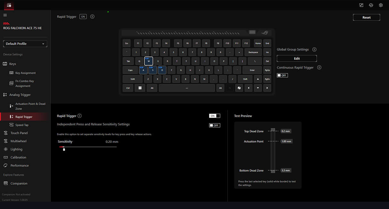The width and height of the screenshot is (389, 209).
Task: Open settings via the top-right gear icon
Action: pos(381,5)
